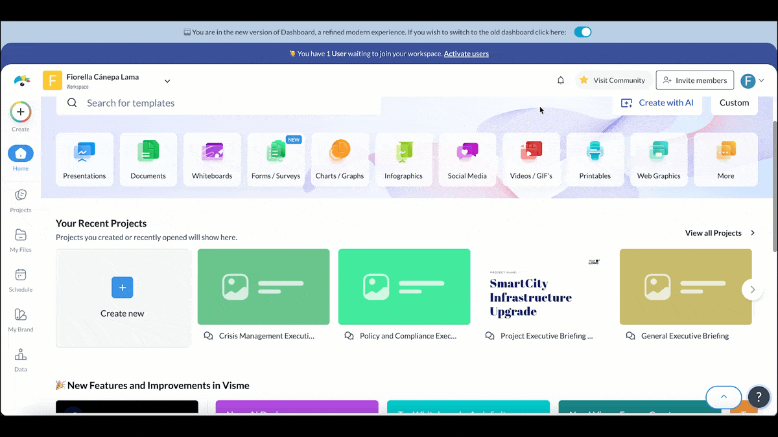Select the Charts / Graphs category
778x437 pixels.
[340, 159]
